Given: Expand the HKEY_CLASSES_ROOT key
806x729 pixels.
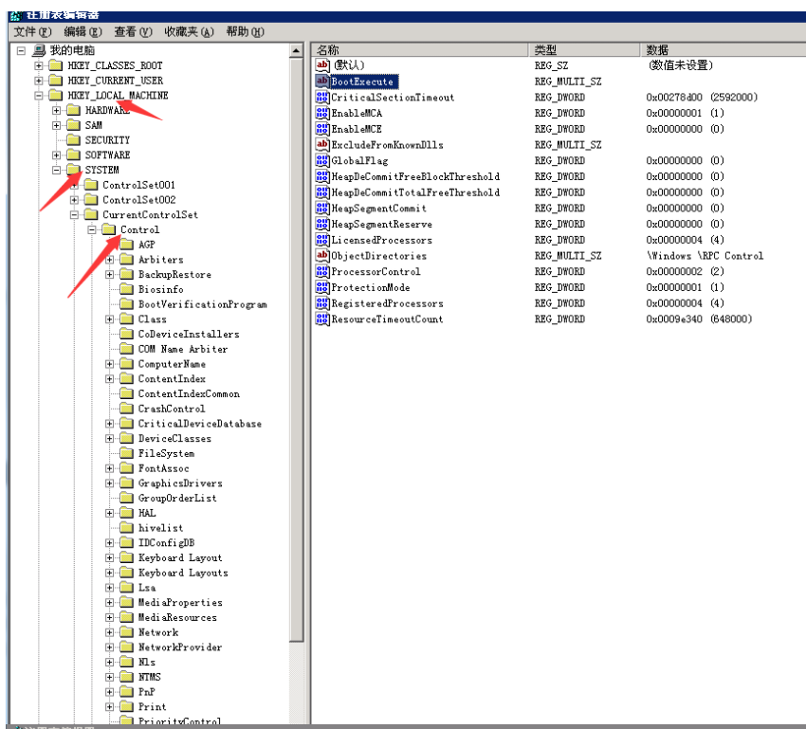Looking at the screenshot, I should (39, 65).
